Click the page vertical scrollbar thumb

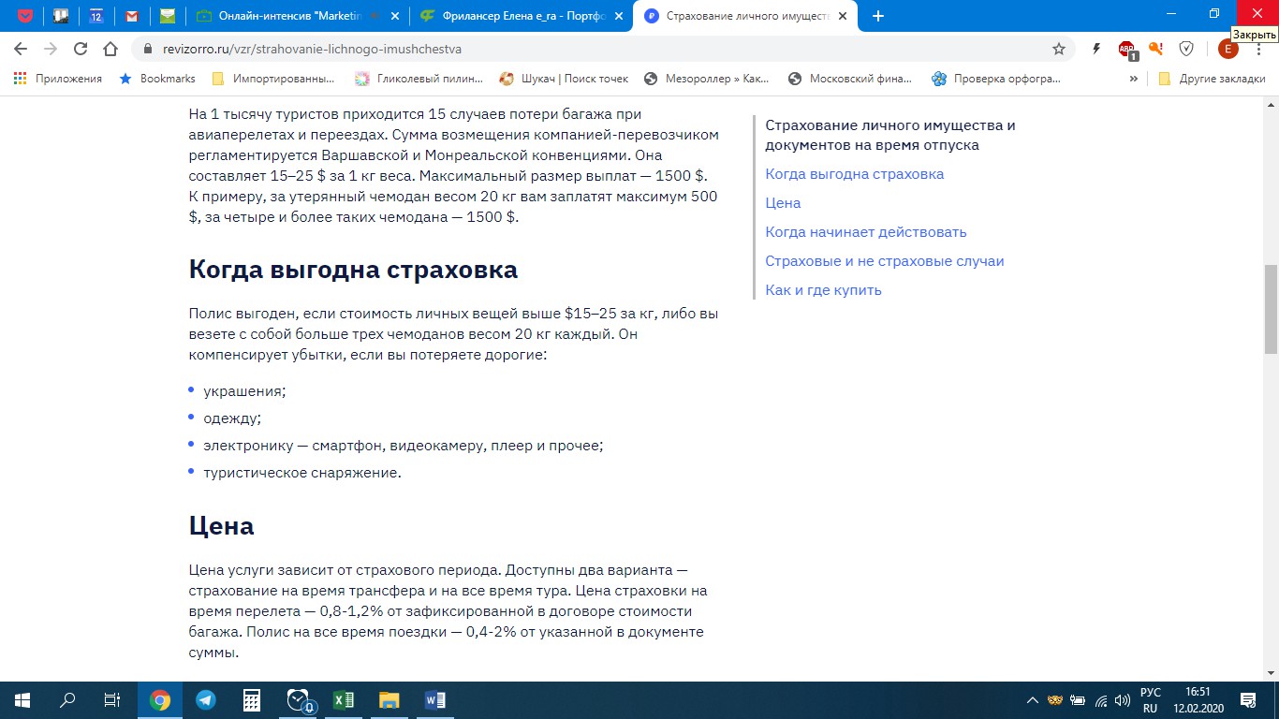tap(1271, 309)
